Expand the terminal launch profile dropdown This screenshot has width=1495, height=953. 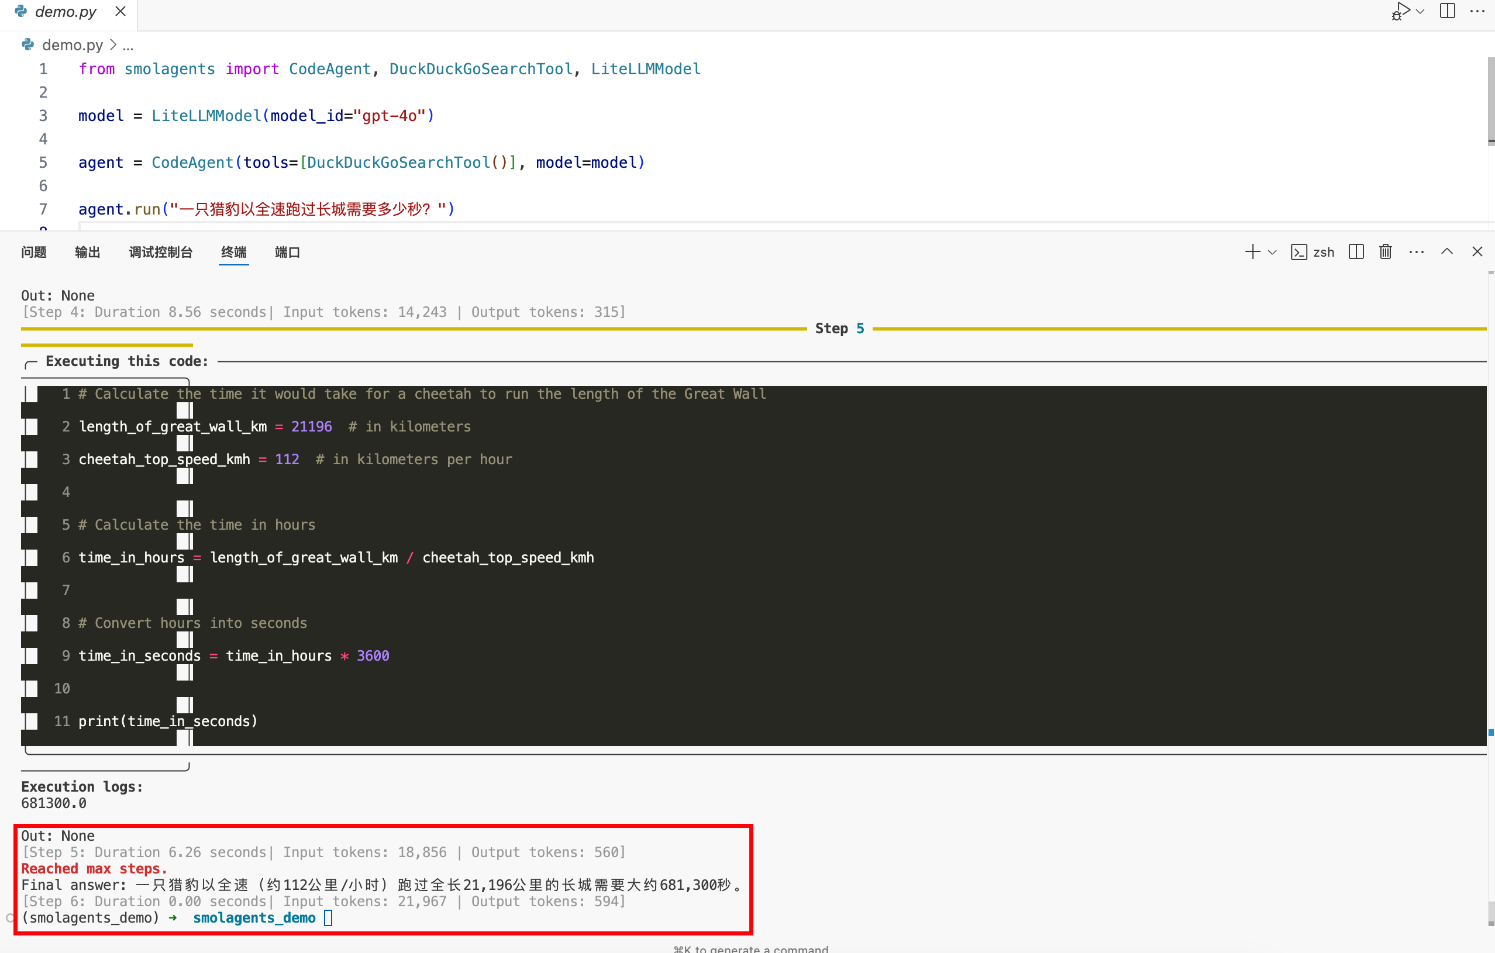coord(1272,252)
